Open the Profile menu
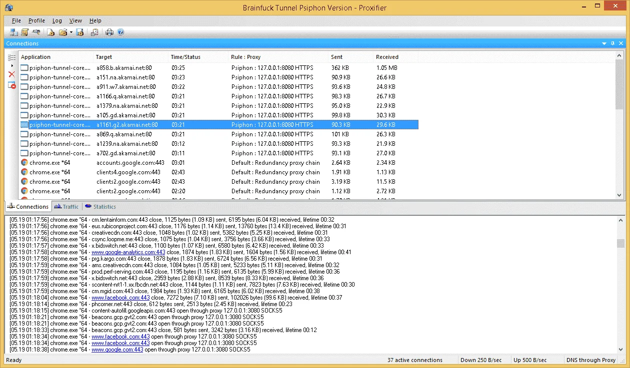Screen dimensions: 630x368 pyautogui.click(x=36, y=20)
